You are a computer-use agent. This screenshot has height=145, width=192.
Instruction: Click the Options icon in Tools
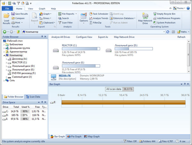tap(84, 18)
